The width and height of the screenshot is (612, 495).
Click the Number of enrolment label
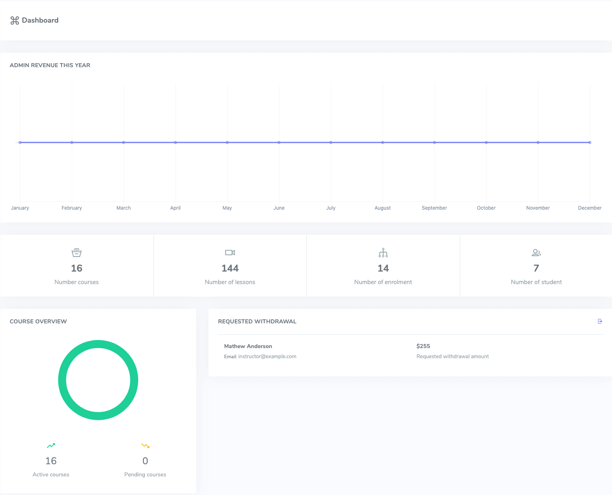383,282
